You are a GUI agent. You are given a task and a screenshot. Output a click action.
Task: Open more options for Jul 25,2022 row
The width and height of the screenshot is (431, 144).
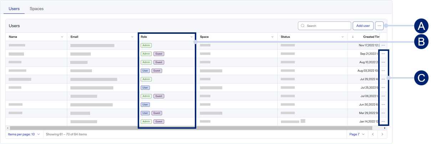pos(383,87)
